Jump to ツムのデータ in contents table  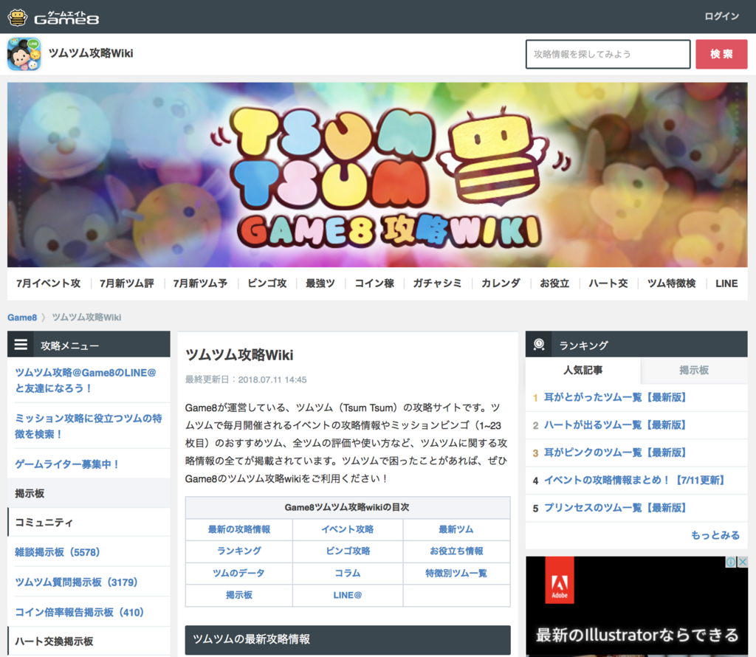click(239, 573)
